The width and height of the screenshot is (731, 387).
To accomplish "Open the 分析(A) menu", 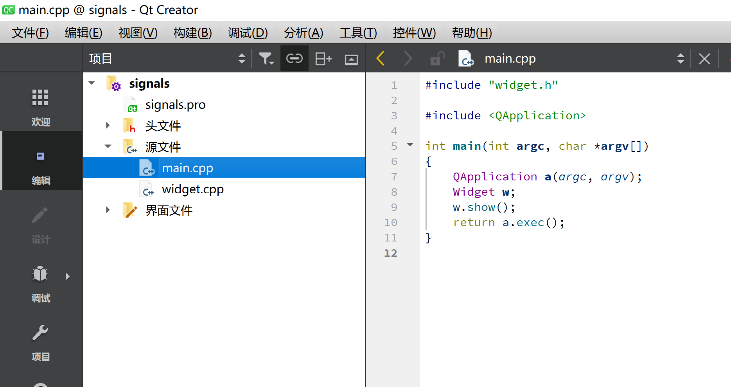I will coord(304,33).
